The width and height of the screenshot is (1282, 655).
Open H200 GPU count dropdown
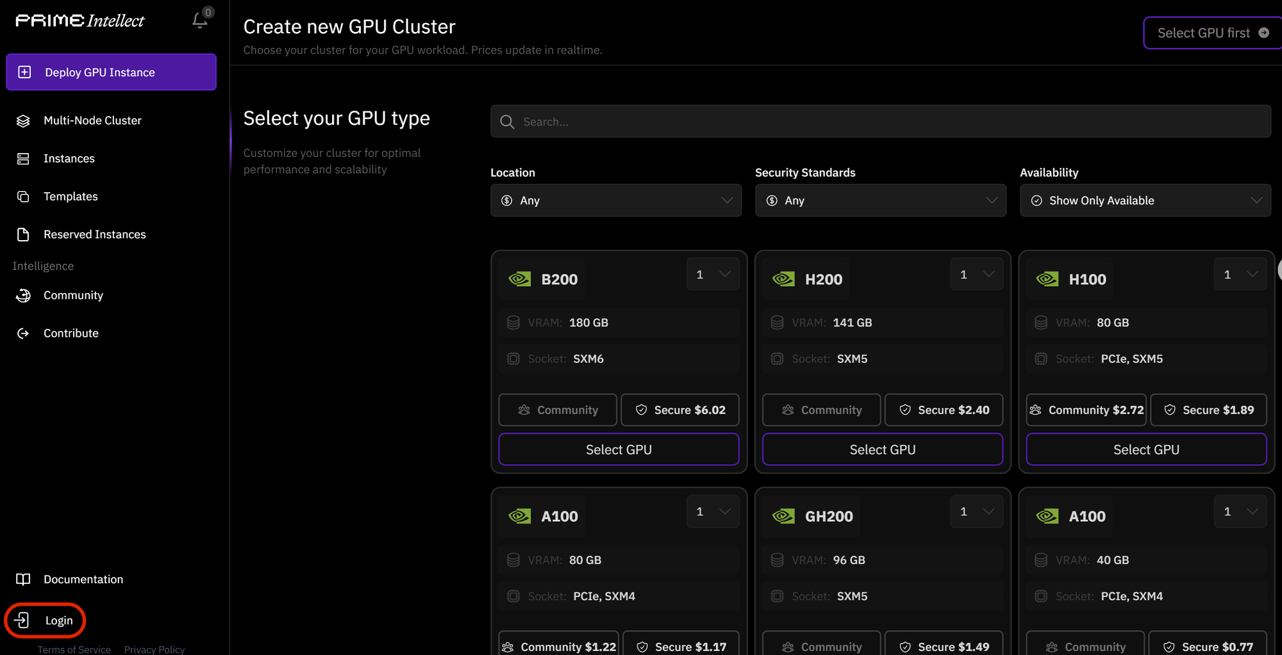977,274
